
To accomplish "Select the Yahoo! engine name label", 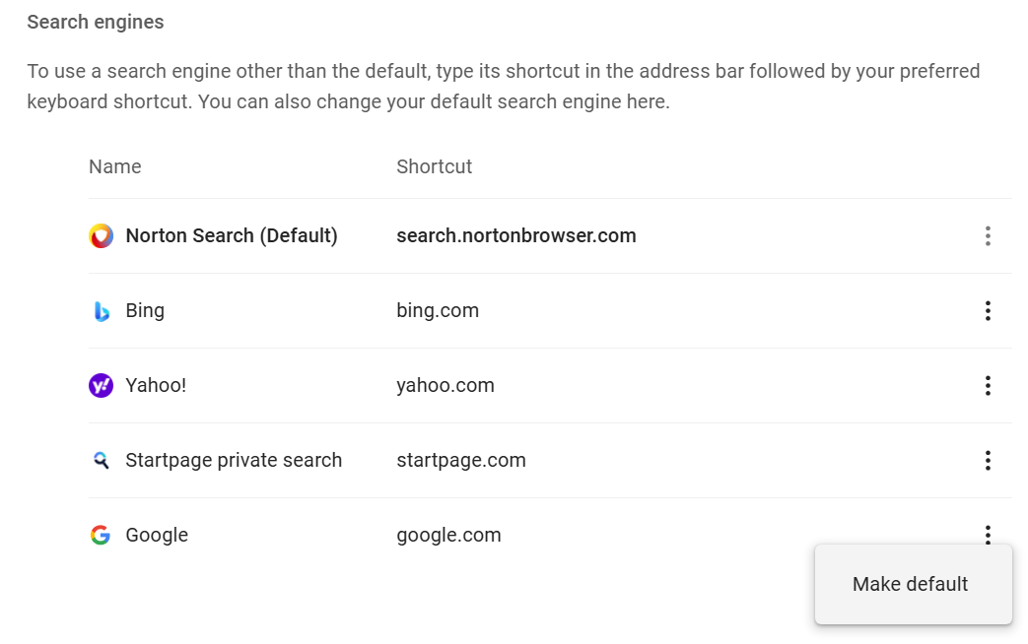I will (x=156, y=386).
